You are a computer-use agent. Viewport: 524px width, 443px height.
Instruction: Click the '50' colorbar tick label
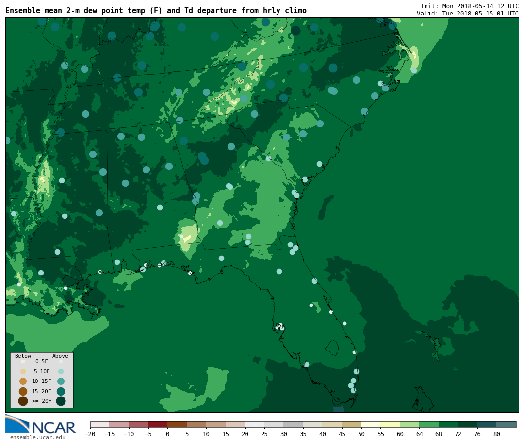(x=361, y=434)
